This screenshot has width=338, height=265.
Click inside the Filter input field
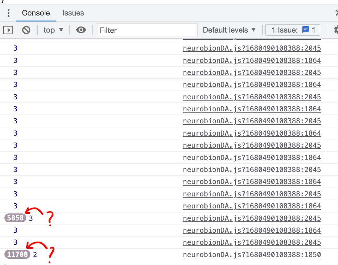pyautogui.click(x=147, y=30)
